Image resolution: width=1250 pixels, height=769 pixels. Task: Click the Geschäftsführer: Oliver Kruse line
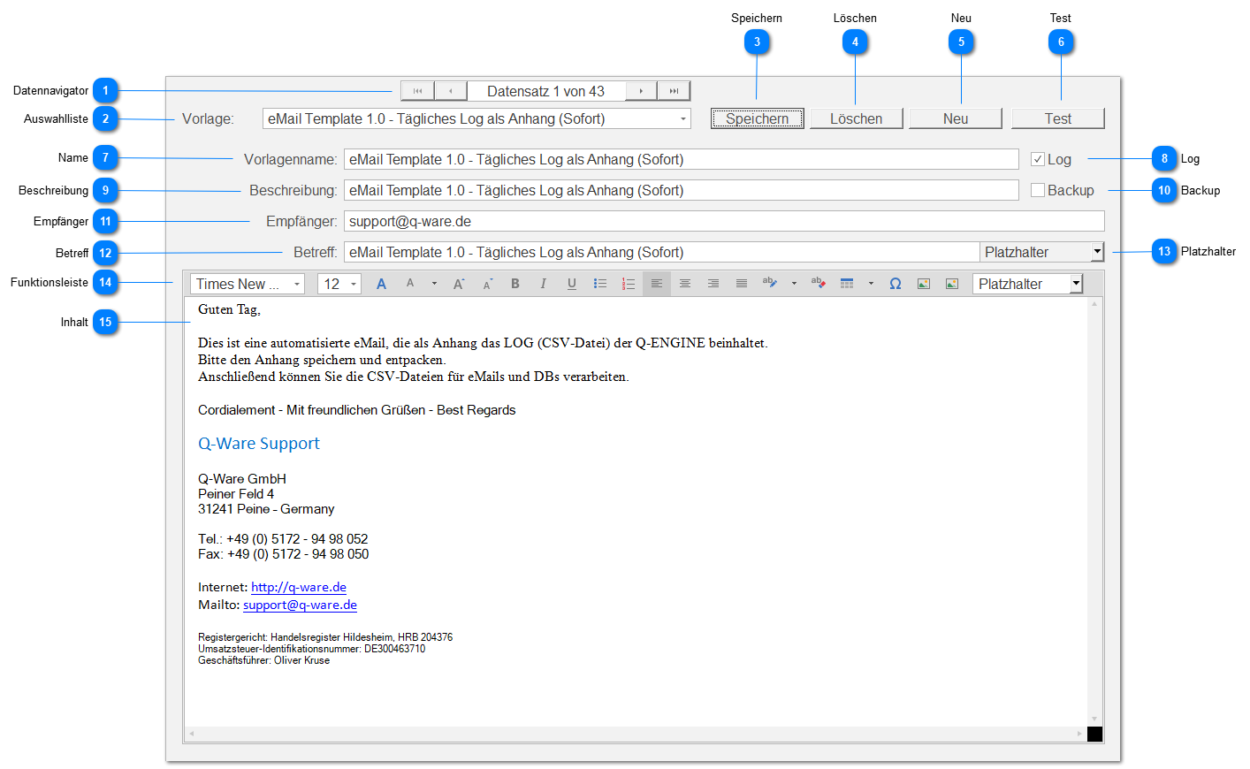[x=263, y=660]
